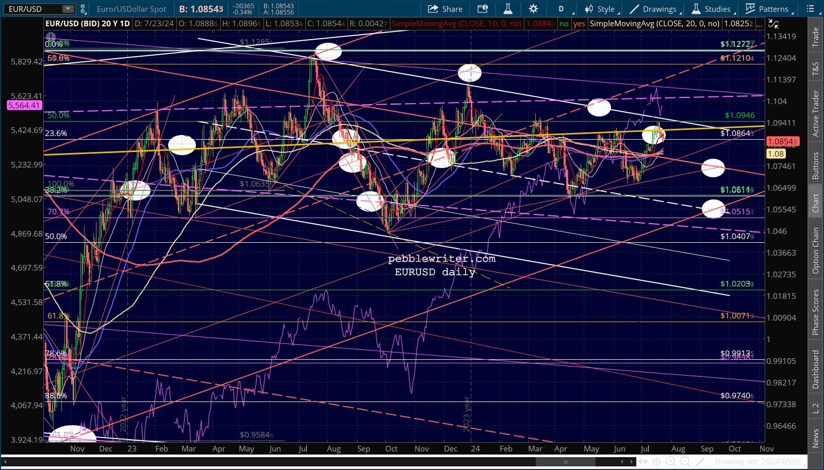Click the B: 1.08543 bid quote
The height and width of the screenshot is (470, 824).
tap(201, 9)
